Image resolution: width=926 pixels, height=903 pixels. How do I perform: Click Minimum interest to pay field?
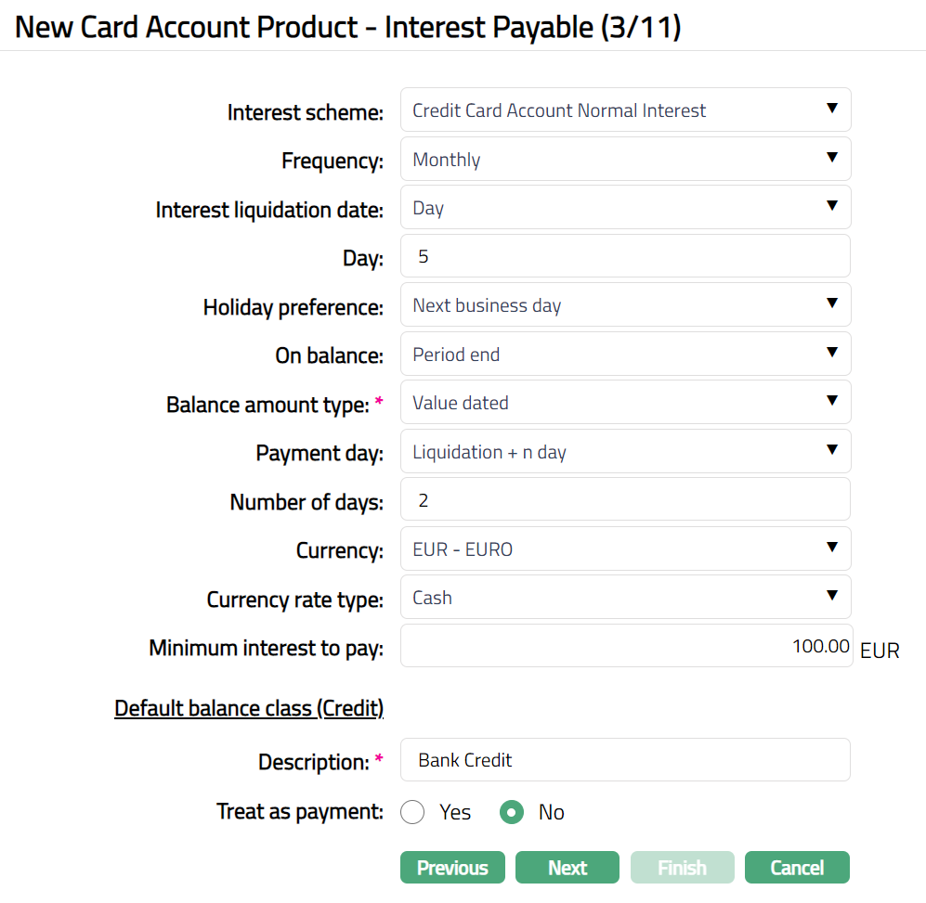pyautogui.click(x=625, y=646)
